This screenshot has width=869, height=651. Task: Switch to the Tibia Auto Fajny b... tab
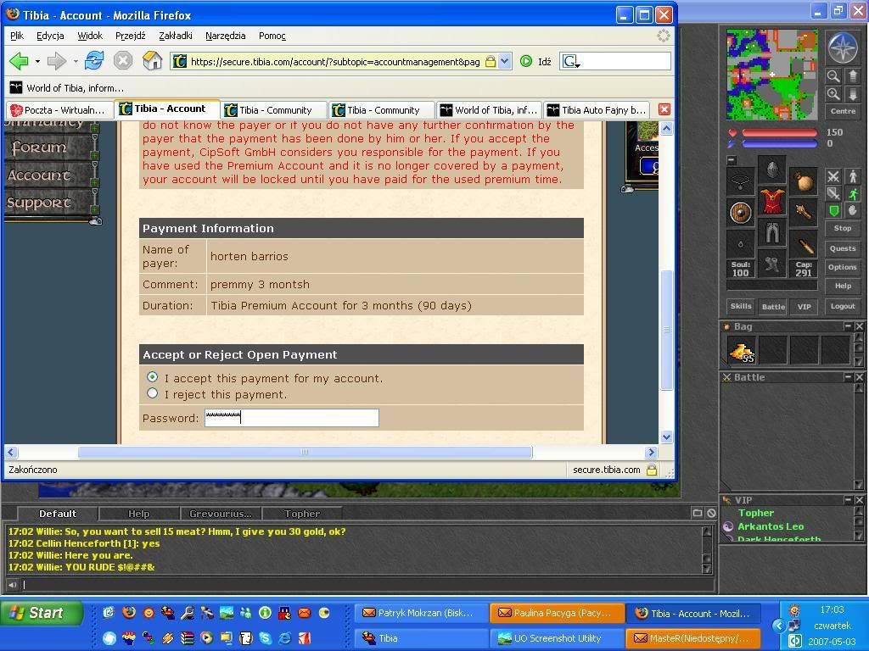point(597,109)
